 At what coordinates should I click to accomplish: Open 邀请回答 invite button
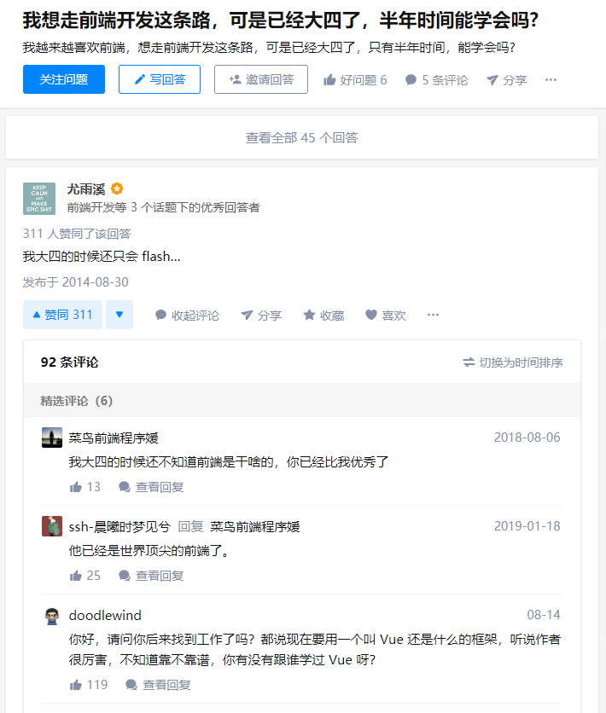click(x=260, y=79)
